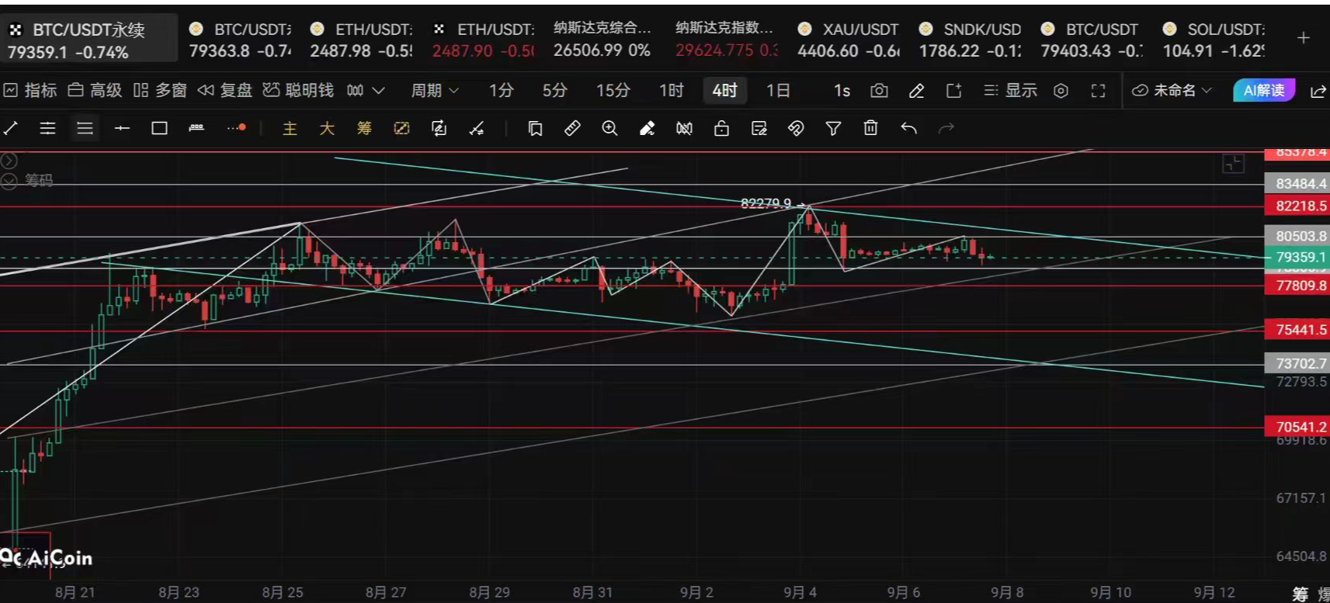Open the 高级 advanced menu
The height and width of the screenshot is (603, 1330).
coord(95,91)
